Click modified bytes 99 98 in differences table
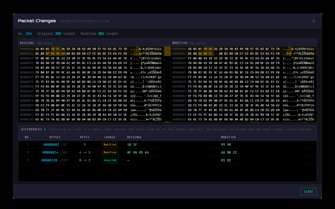Viewport: 335px width, 209px height. coord(226,144)
